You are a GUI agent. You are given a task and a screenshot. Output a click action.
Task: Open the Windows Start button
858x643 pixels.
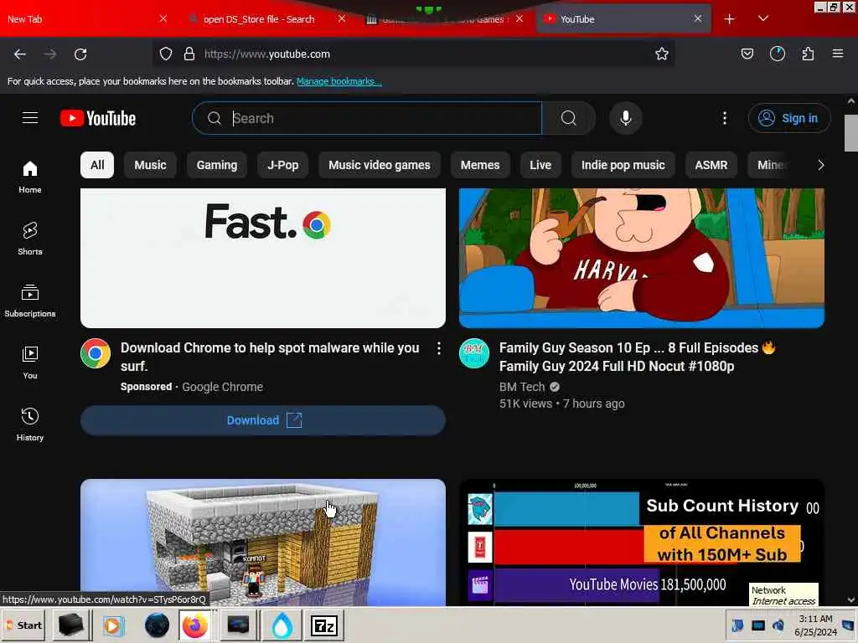coord(24,625)
